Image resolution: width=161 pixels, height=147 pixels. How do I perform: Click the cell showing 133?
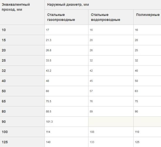point(111,142)
